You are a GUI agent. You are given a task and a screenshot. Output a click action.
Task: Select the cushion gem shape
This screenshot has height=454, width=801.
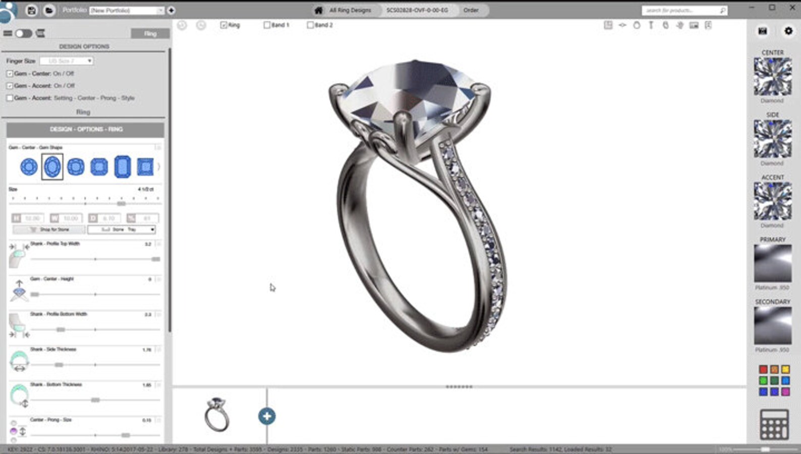[x=76, y=166]
